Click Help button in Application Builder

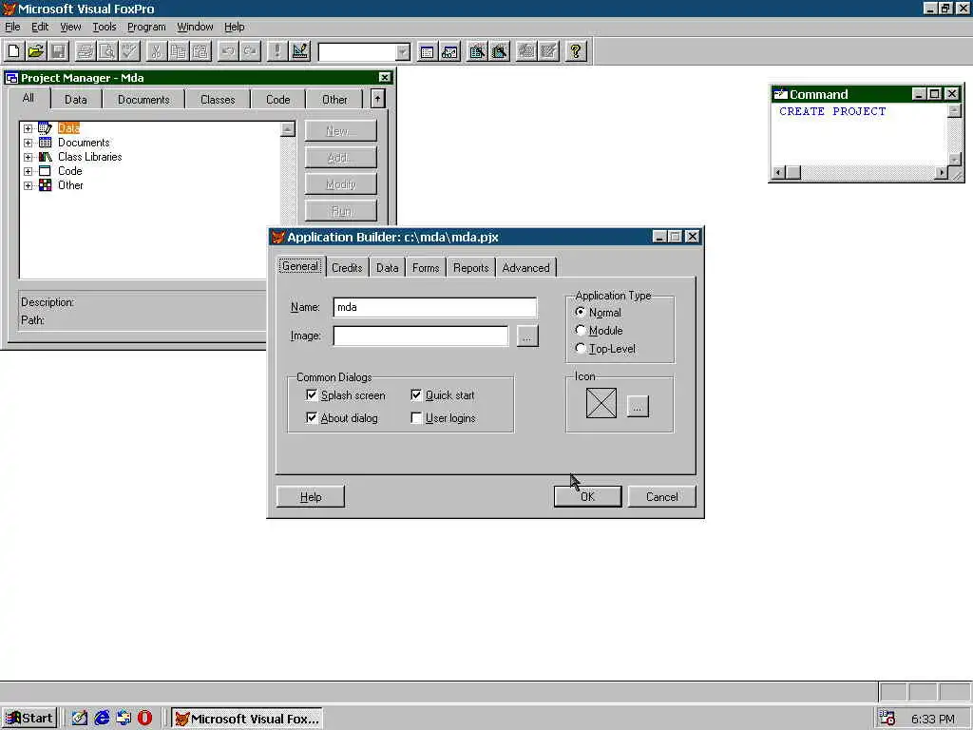pos(311,496)
